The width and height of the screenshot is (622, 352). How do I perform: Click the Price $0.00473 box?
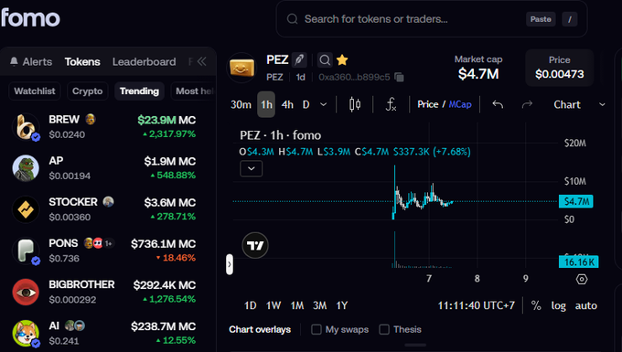[x=559, y=68]
